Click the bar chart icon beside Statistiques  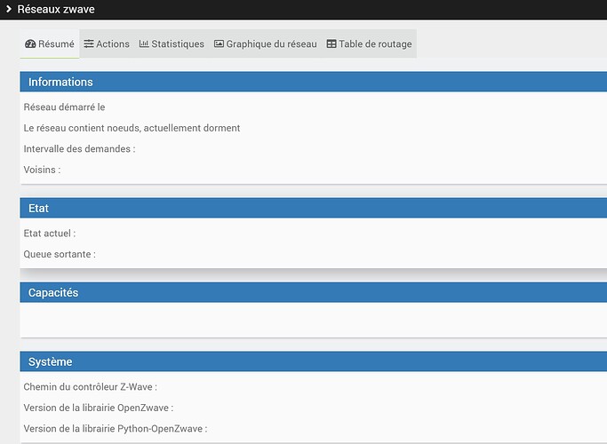click(x=144, y=44)
